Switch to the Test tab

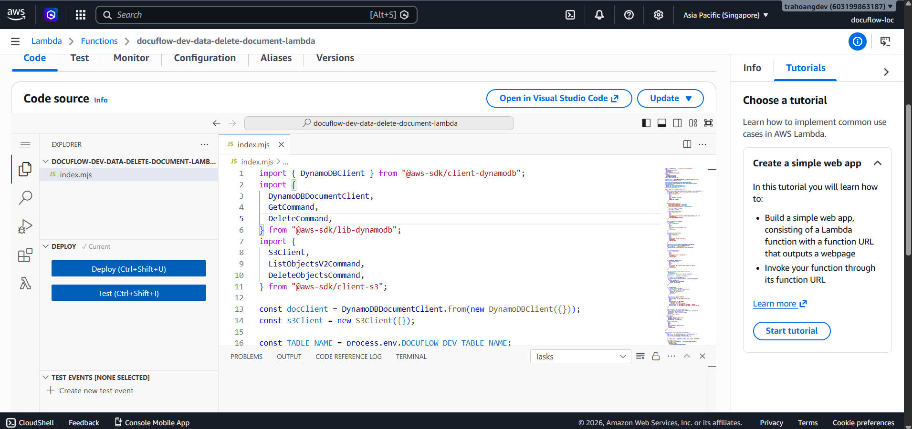80,58
